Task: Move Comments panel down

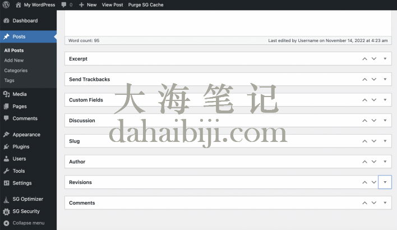Action: coord(374,203)
